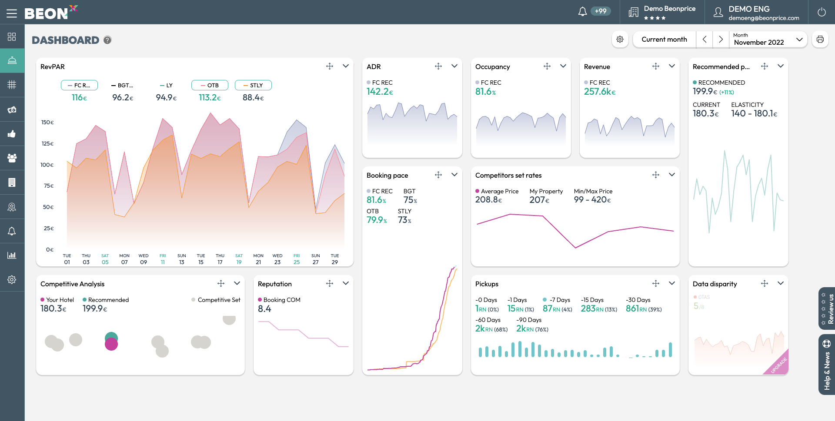
Task: Click the Recommended price 199.9€ in Competitive Analysis
Action: (95, 308)
